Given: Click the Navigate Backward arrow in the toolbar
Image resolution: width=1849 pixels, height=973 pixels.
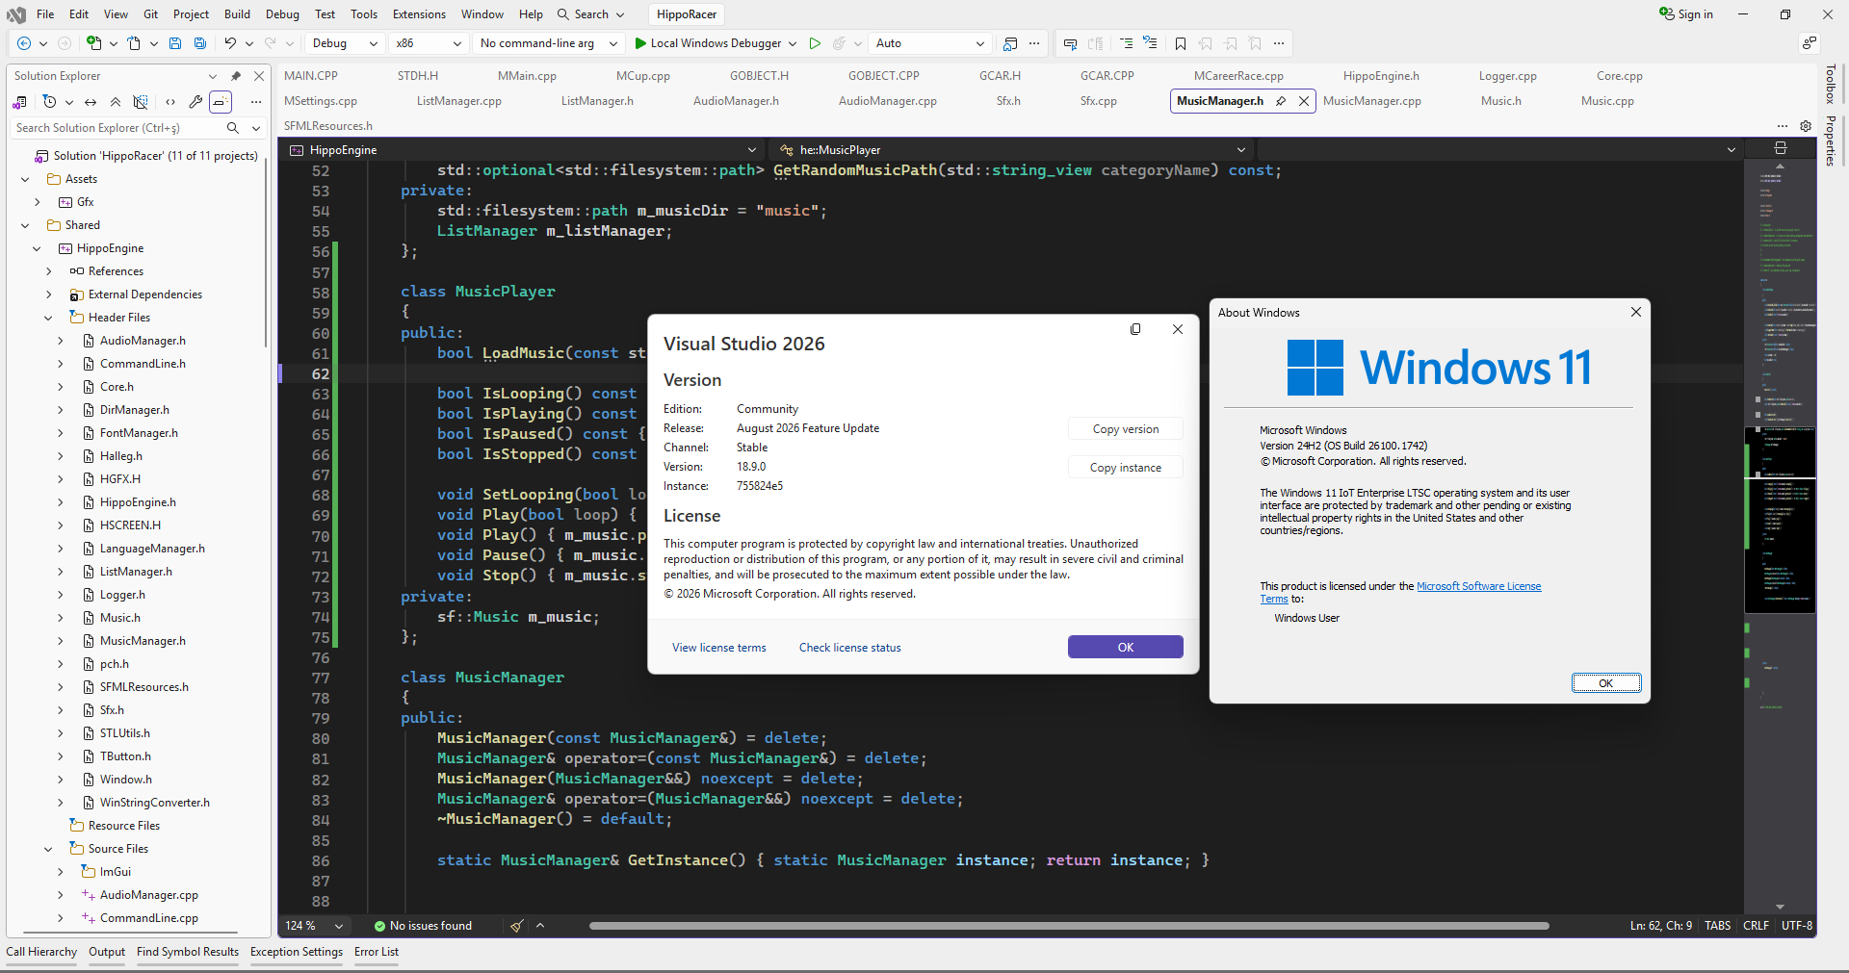Looking at the screenshot, I should click(24, 43).
